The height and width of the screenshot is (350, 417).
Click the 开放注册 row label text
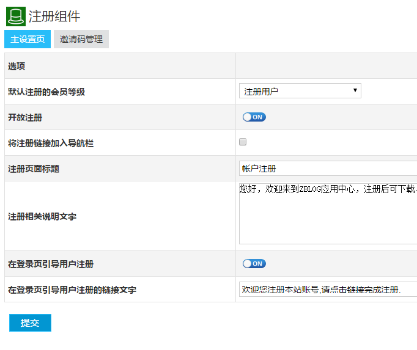(x=25, y=117)
